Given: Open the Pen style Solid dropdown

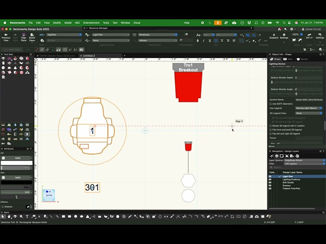Looking at the screenshot, I should point(17,177).
